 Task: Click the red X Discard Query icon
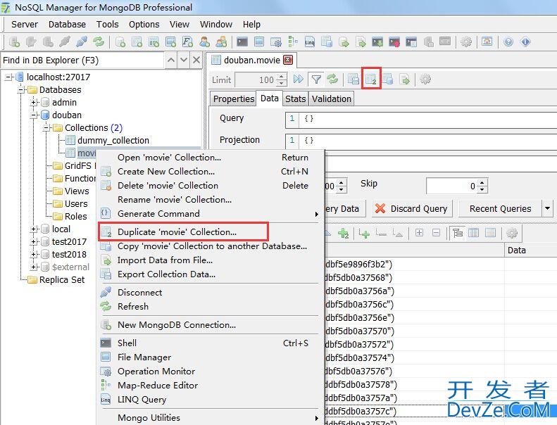click(x=380, y=208)
